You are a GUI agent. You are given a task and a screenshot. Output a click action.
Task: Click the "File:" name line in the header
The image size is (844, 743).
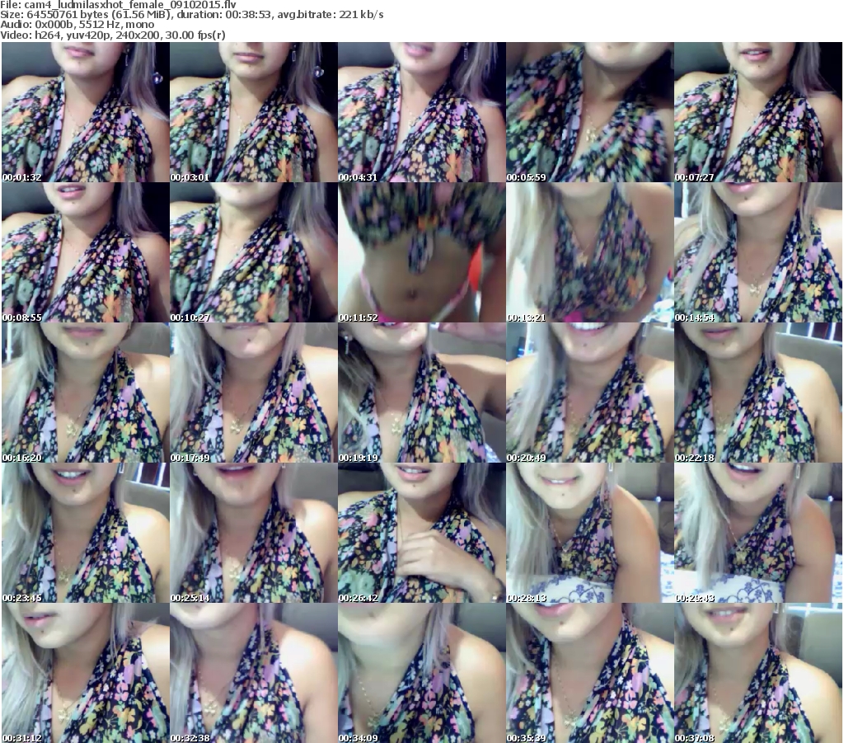(119, 5)
